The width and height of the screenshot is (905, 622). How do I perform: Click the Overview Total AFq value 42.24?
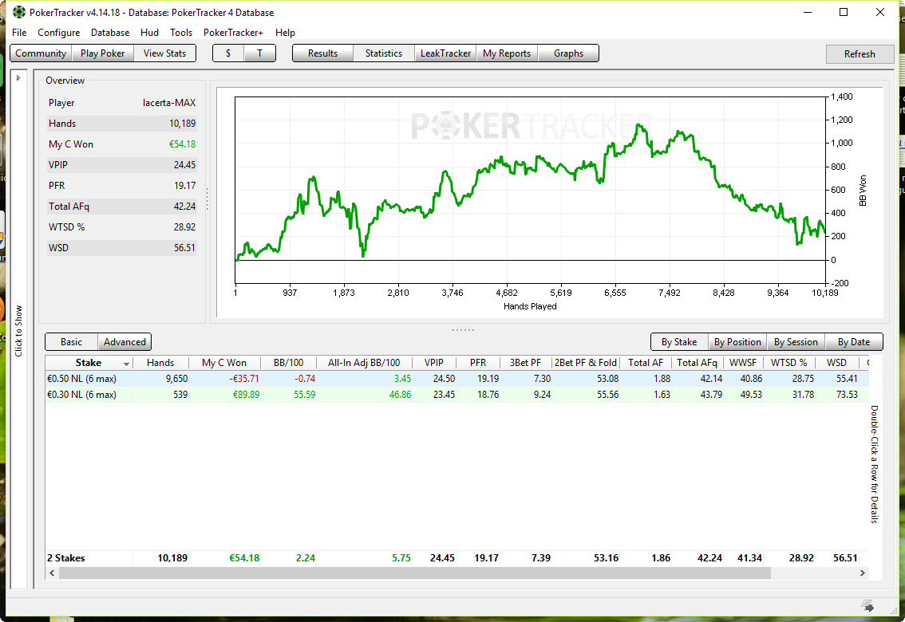184,207
